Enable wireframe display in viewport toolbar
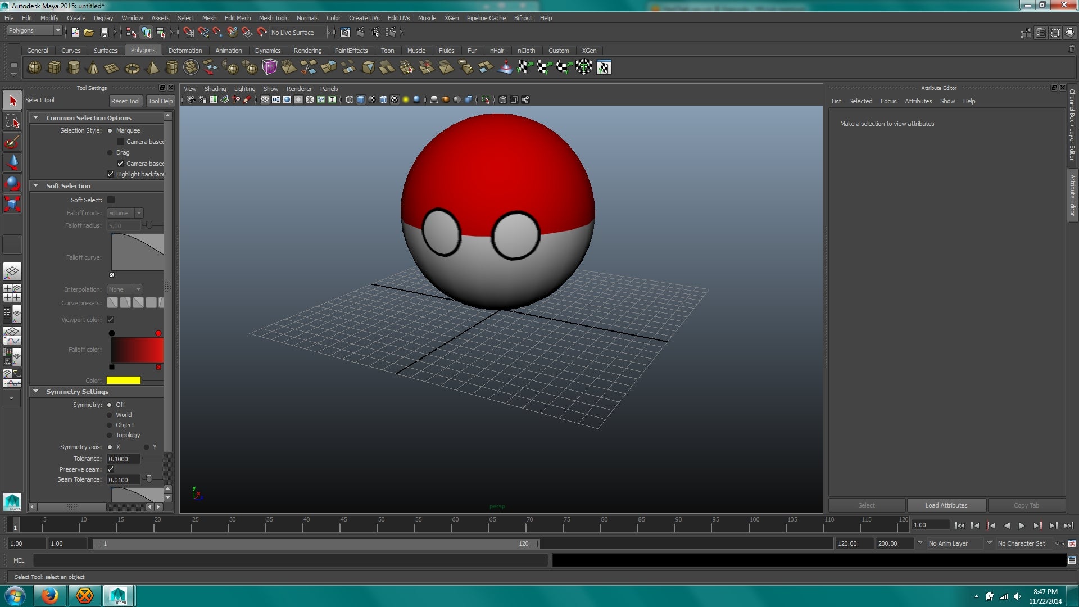 click(350, 99)
